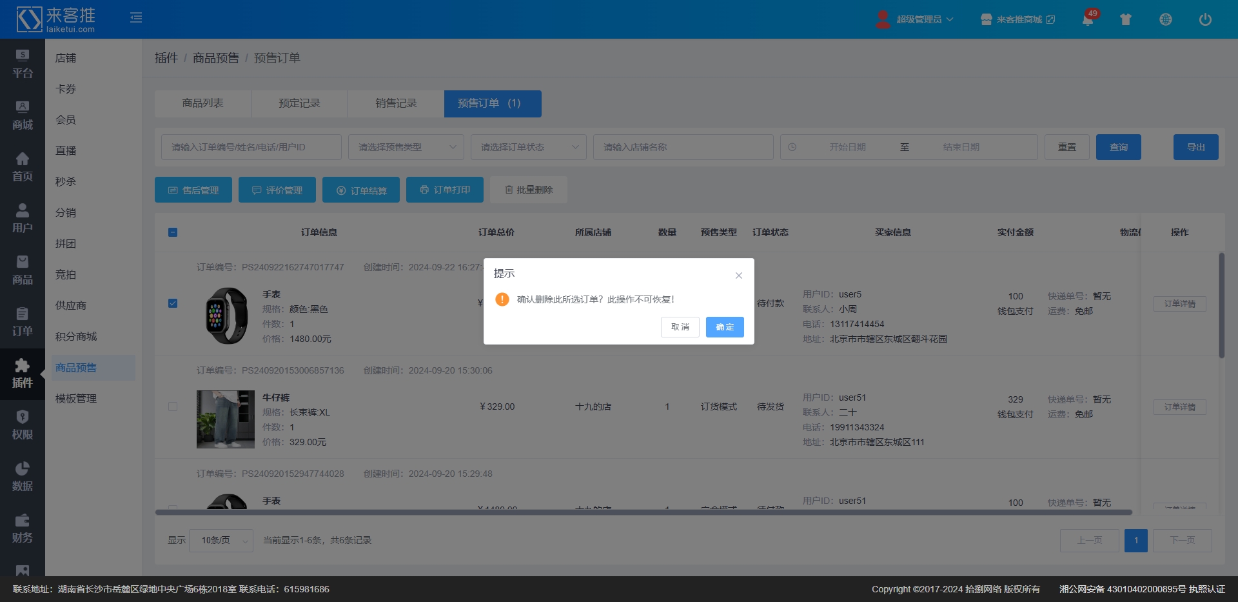Open the 请选择预售类型 dropdown
Image resolution: width=1238 pixels, height=602 pixels.
406,147
